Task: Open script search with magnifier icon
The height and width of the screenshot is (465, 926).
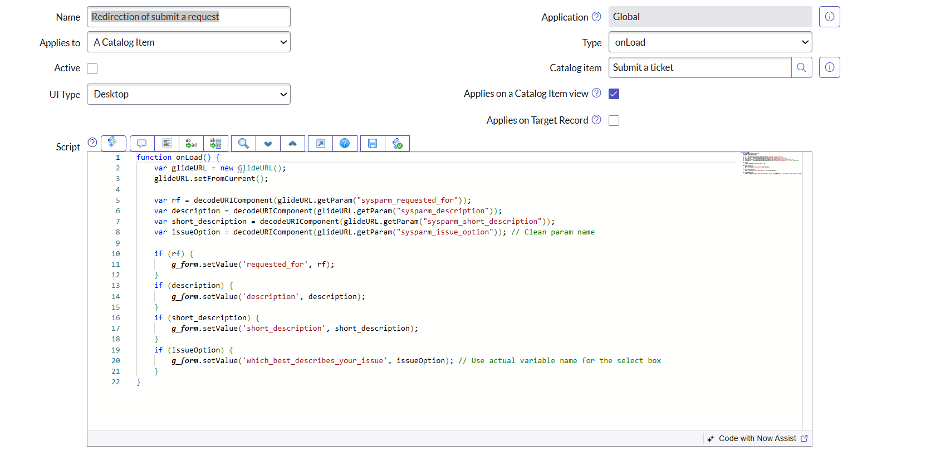Action: coord(243,144)
